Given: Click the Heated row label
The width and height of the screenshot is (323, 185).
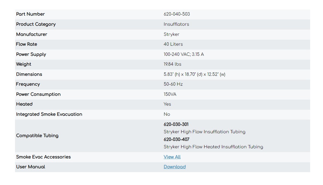Looking at the screenshot, I should [x=24, y=104].
